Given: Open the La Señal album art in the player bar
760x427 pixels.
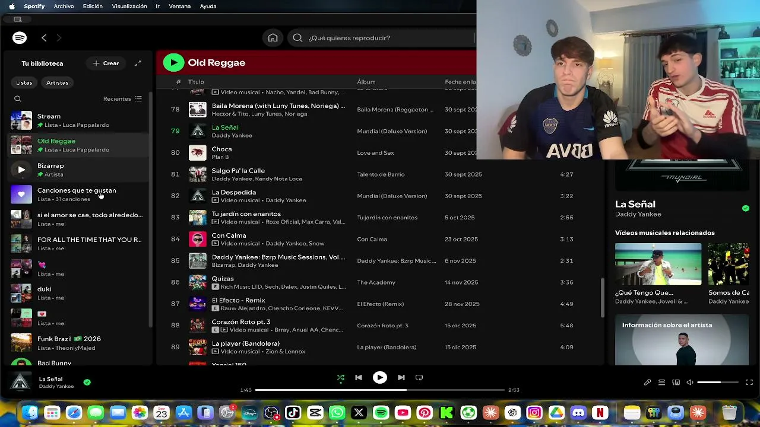Looking at the screenshot, I should click(x=21, y=382).
